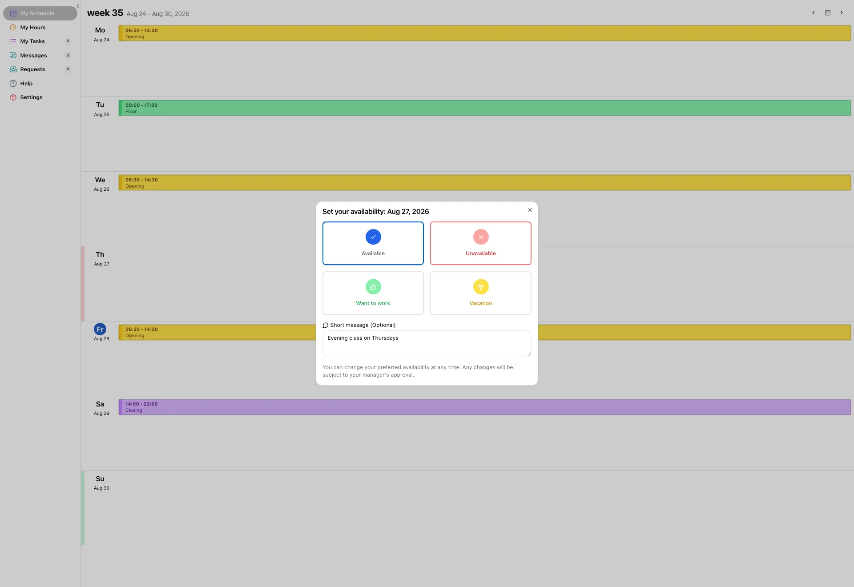This screenshot has height=587, width=854.
Task: Open My Tasks in the sidebar
Action: (x=40, y=41)
